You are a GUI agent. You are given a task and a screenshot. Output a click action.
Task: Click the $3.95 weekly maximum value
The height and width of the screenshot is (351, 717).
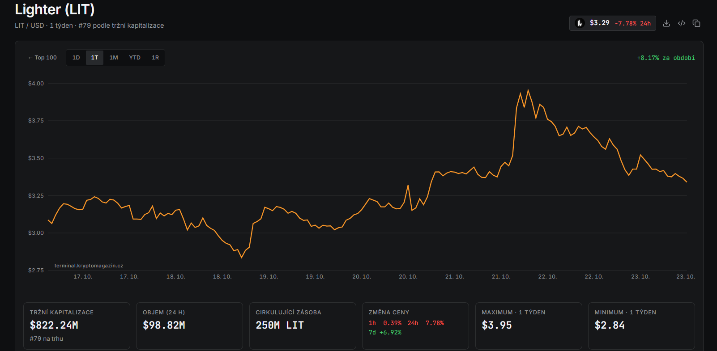pos(497,325)
